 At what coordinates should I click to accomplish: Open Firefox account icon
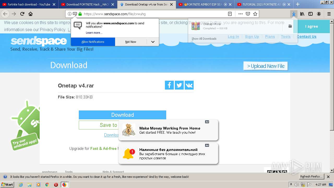tap(319, 14)
